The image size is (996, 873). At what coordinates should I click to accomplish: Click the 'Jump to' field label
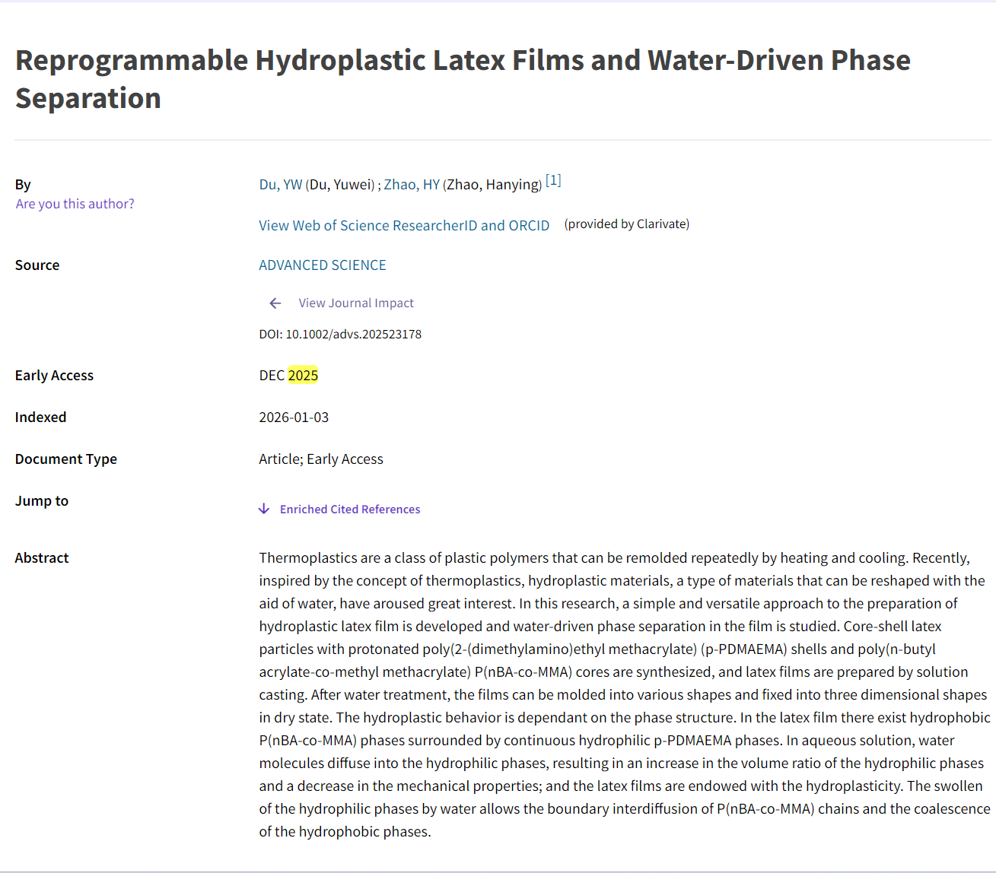tap(42, 501)
